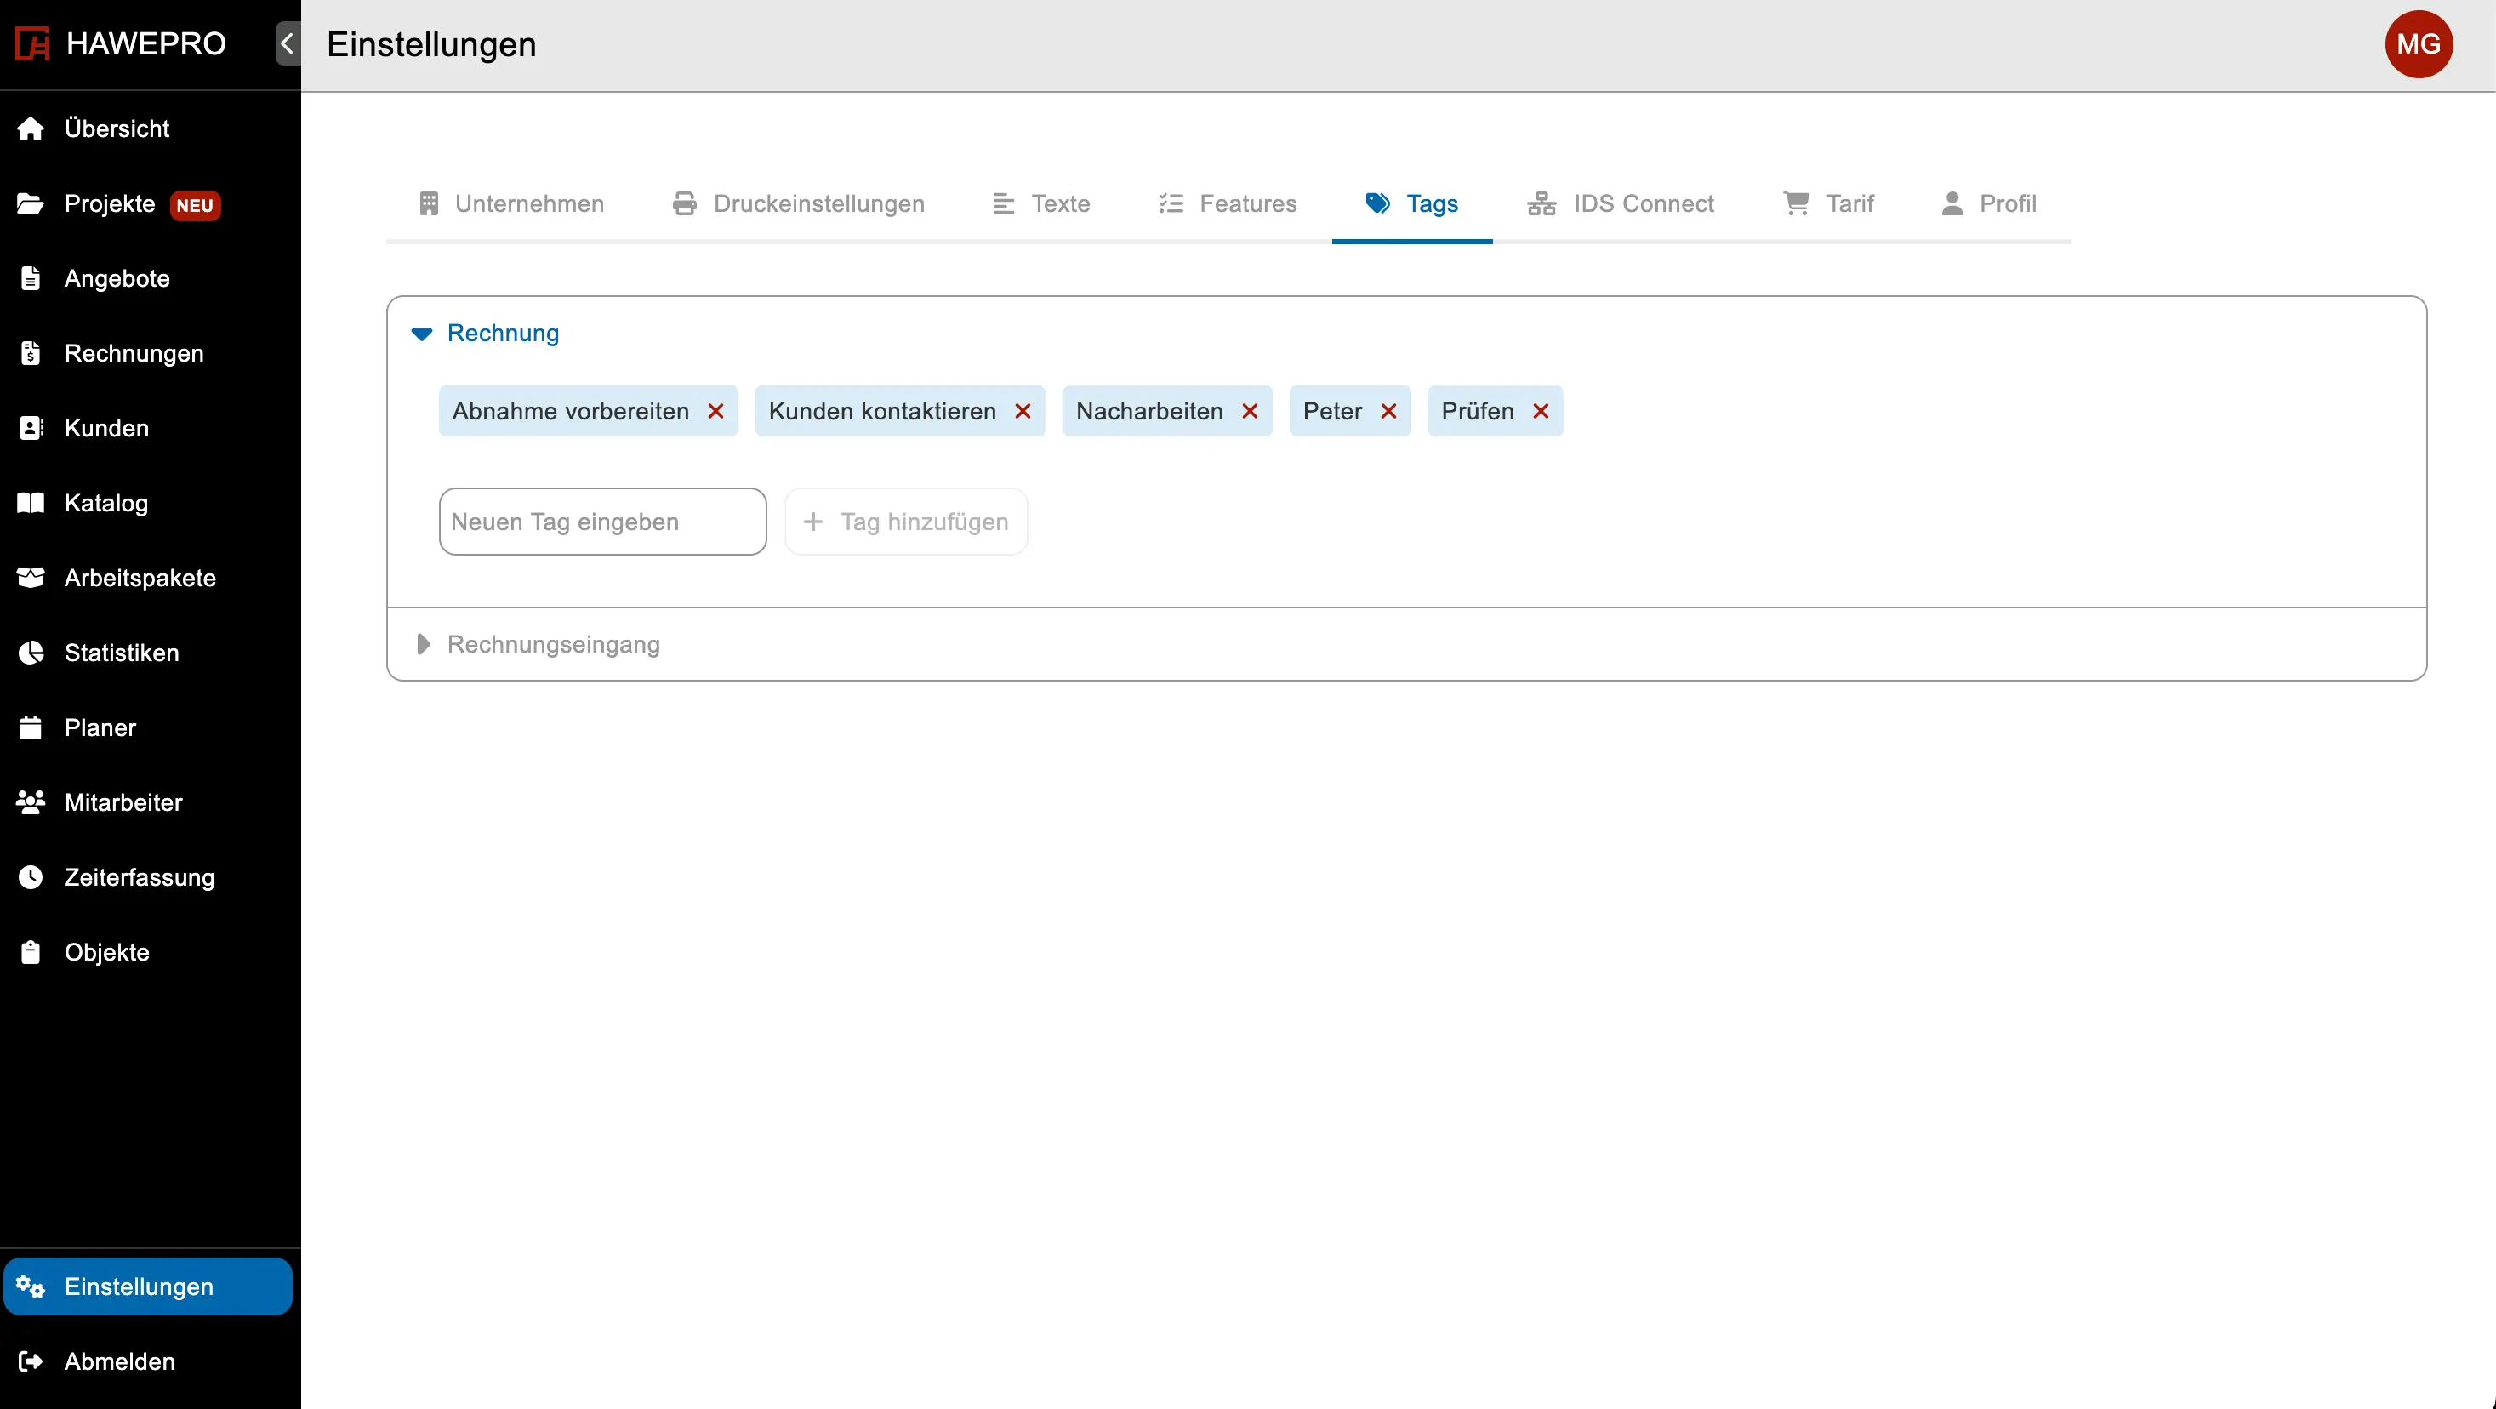Remove the Abnahme vorbereiten tag
2496x1409 pixels.
(x=716, y=411)
